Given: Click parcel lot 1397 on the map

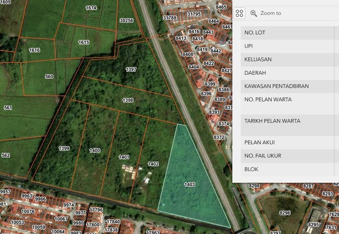Looking at the screenshot, I should pyautogui.click(x=131, y=69).
